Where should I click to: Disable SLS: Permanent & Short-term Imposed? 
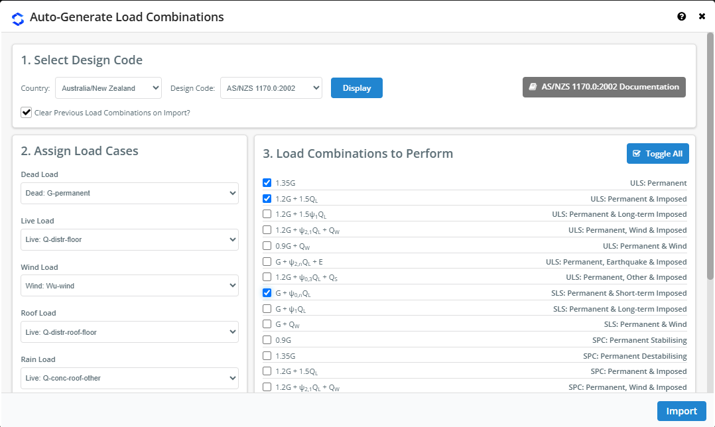pyautogui.click(x=267, y=292)
